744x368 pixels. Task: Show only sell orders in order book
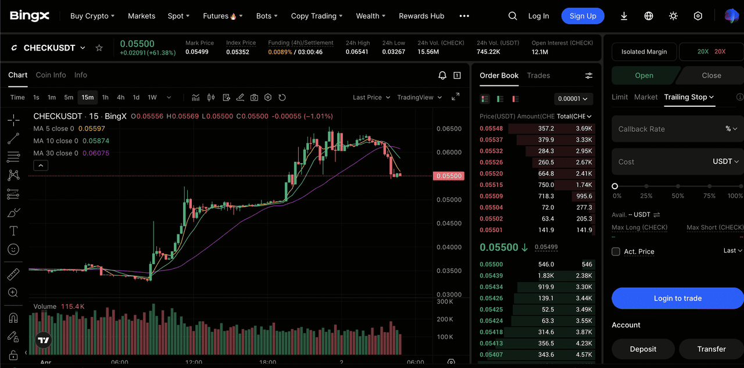(x=515, y=99)
